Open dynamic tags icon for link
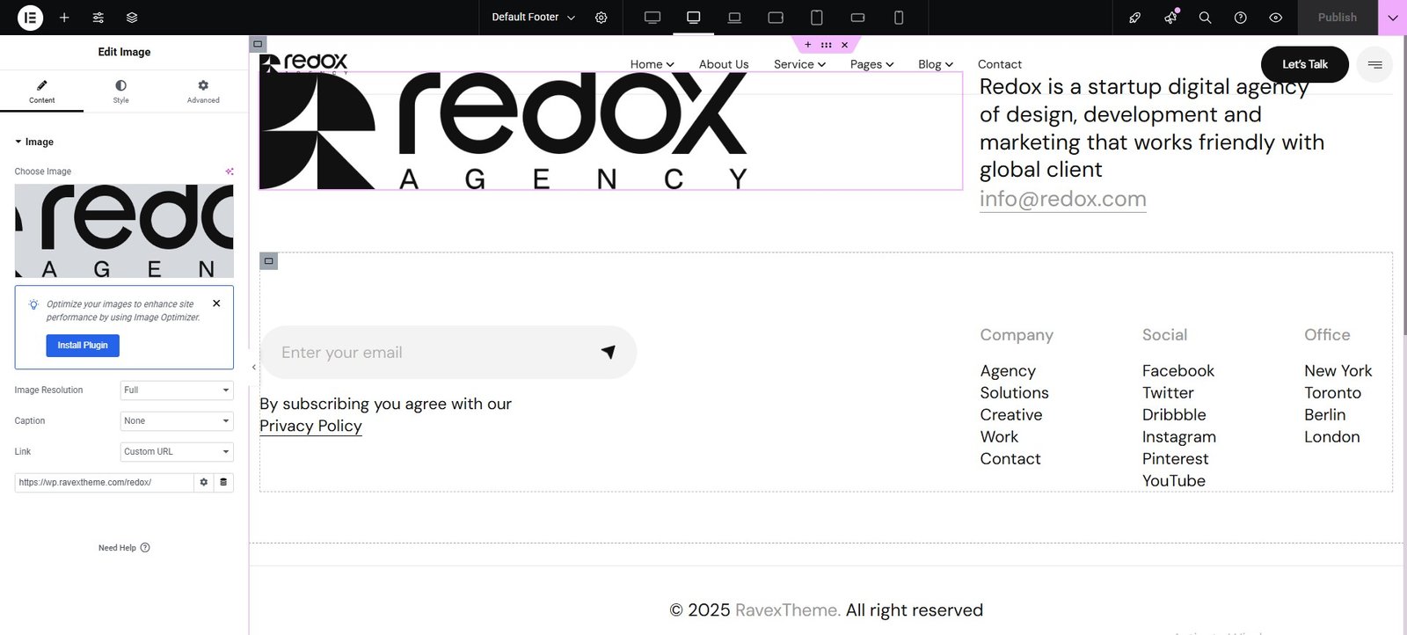The height and width of the screenshot is (635, 1407). point(223,483)
